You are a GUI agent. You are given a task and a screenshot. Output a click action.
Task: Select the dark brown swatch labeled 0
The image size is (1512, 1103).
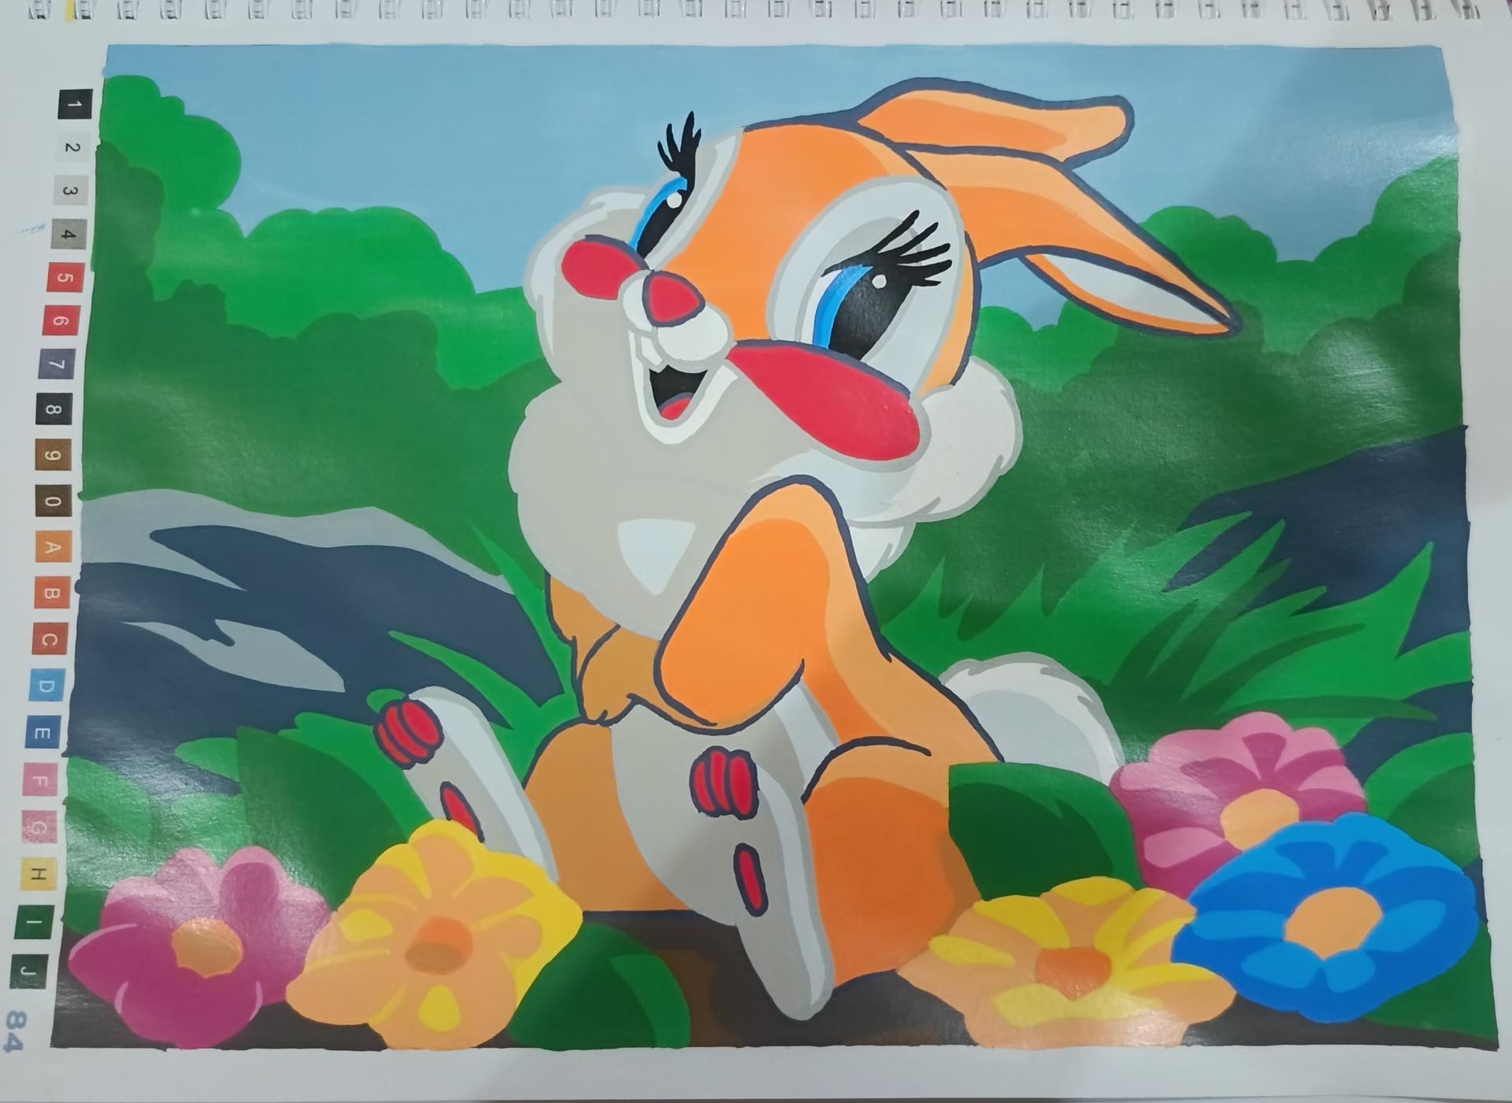pyautogui.click(x=53, y=502)
